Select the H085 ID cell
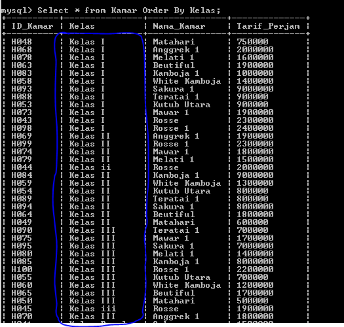This screenshot has width=344, height=327. coord(22,262)
